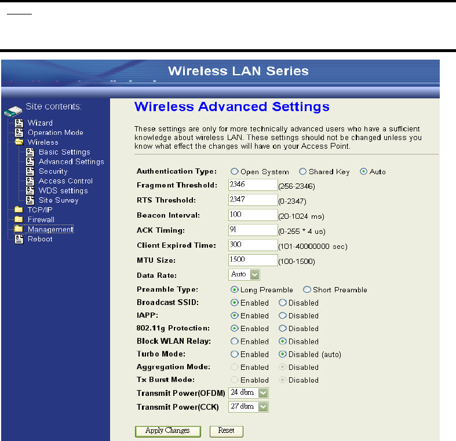Set Block WLAN Relay to Disabled

283,341
